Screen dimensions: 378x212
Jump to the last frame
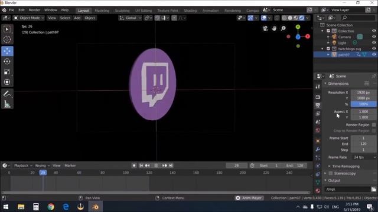(171, 165)
